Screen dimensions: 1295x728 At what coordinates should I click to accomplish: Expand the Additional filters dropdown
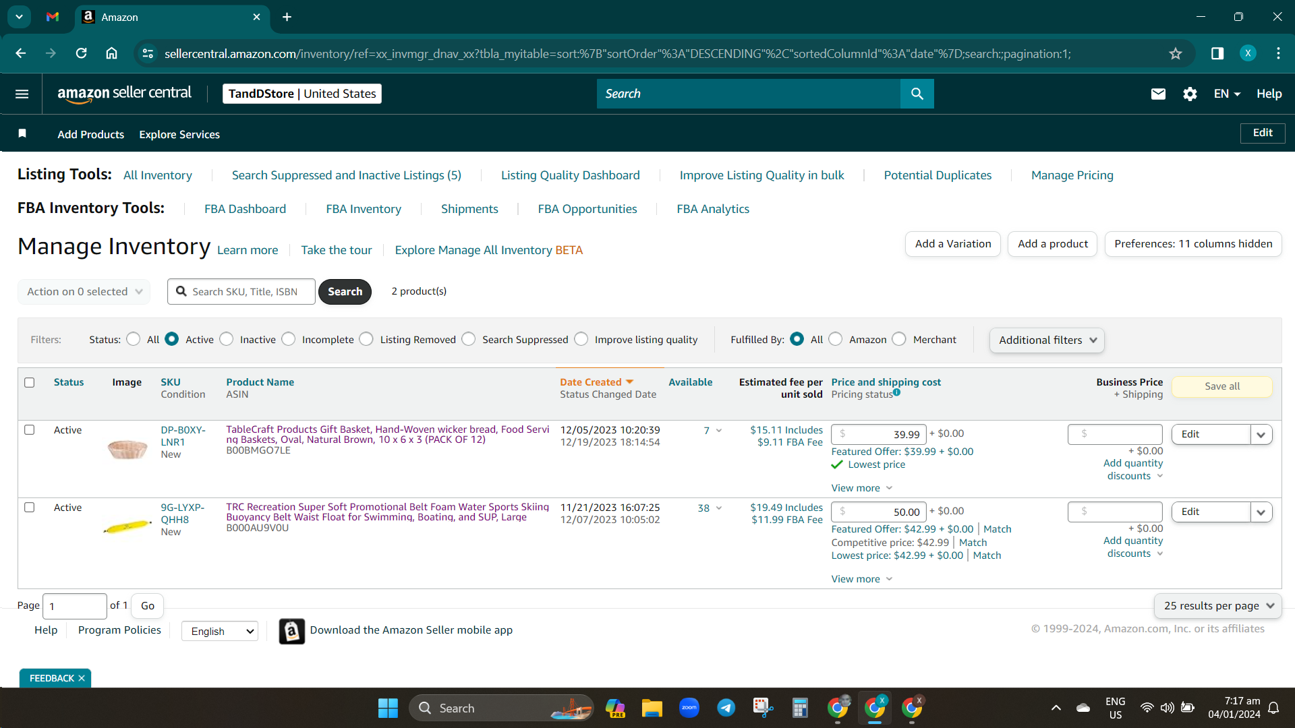tap(1047, 340)
